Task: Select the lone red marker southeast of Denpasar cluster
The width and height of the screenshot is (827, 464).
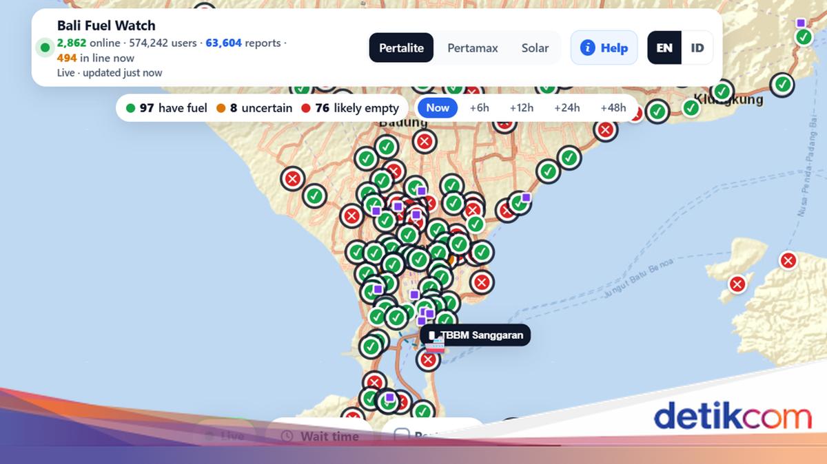Action: click(482, 282)
